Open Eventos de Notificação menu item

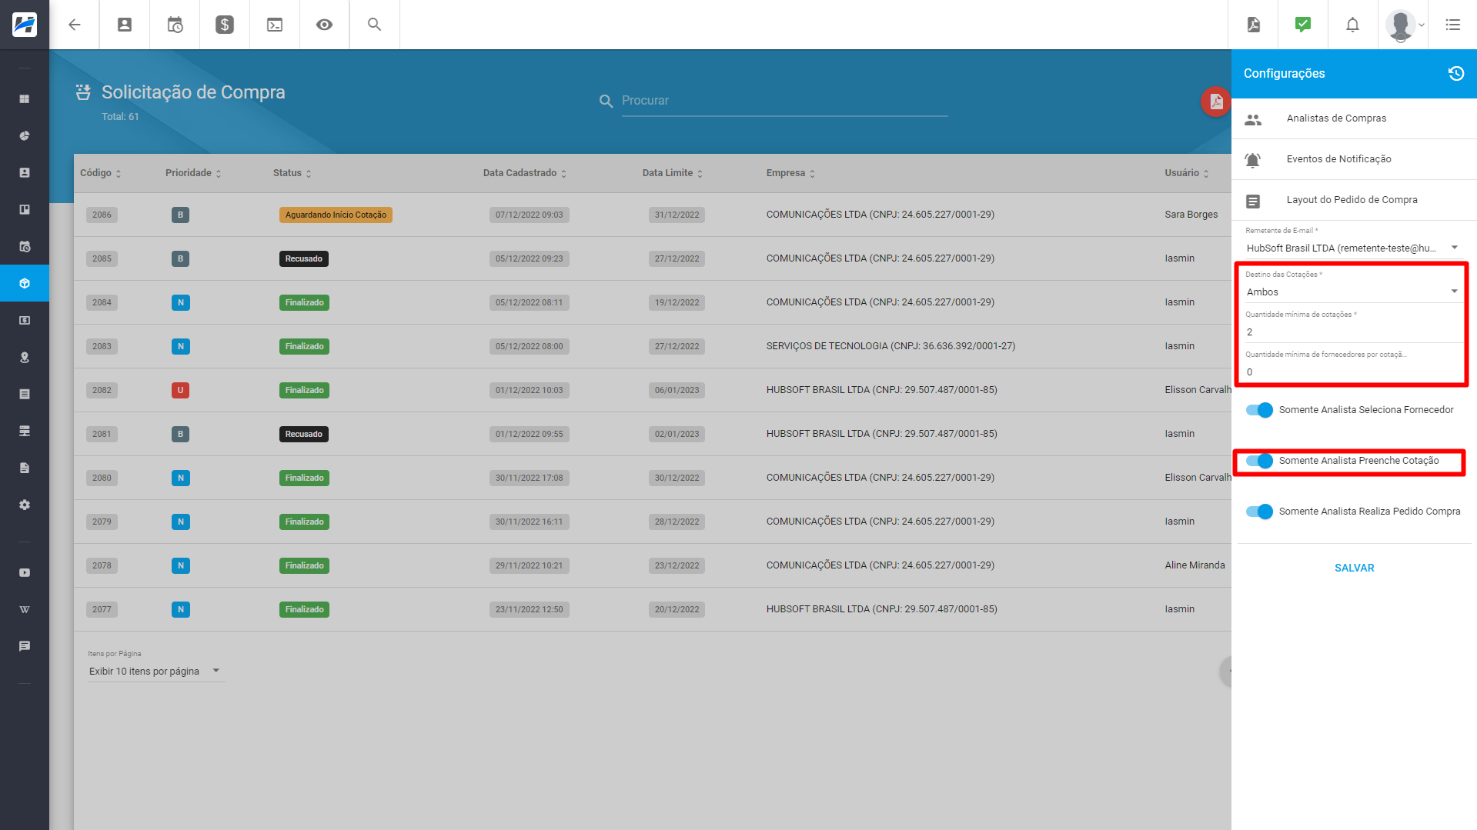[x=1338, y=159]
